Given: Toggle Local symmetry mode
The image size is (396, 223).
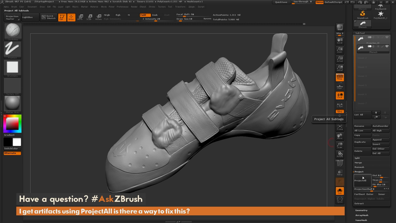Looking at the screenshot, I should coord(340,96).
